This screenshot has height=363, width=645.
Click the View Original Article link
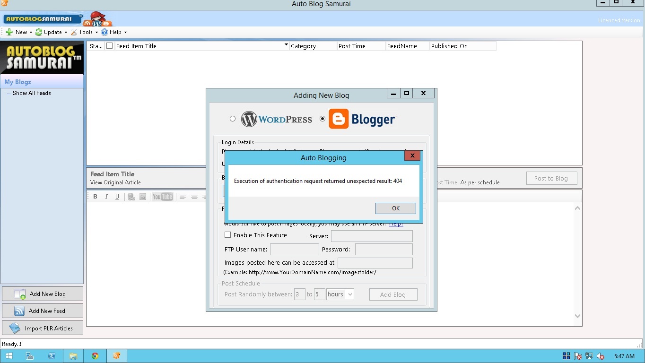115,182
